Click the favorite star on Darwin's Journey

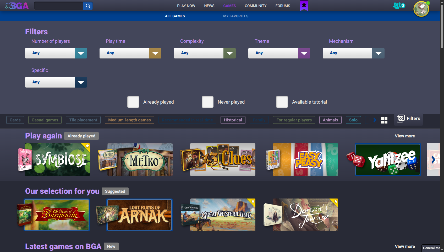coord(336,201)
